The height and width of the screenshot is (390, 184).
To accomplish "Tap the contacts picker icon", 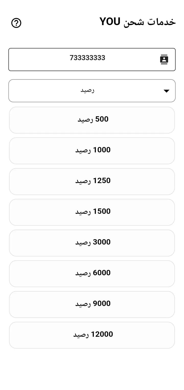I will pyautogui.click(x=164, y=59).
